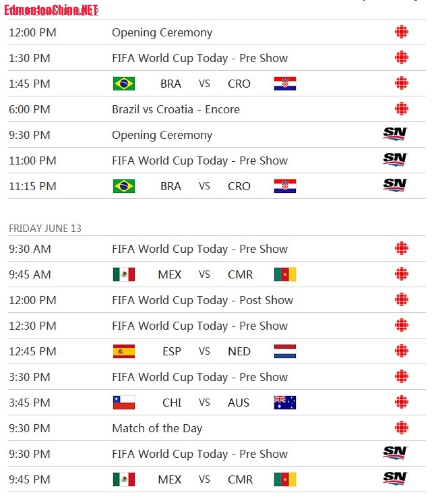434x499 pixels.
Task: Click the Australia flag icon
Action: point(285,403)
